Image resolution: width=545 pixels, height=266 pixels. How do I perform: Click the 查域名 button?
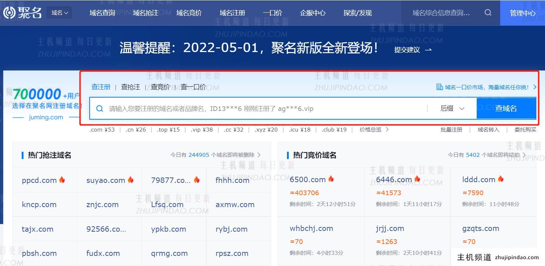pyautogui.click(x=506, y=108)
